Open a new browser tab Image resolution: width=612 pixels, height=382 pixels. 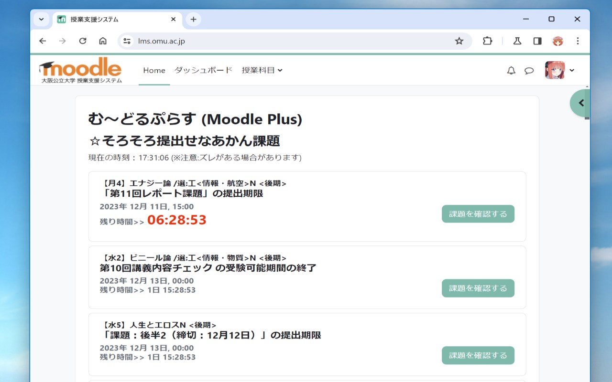click(193, 20)
